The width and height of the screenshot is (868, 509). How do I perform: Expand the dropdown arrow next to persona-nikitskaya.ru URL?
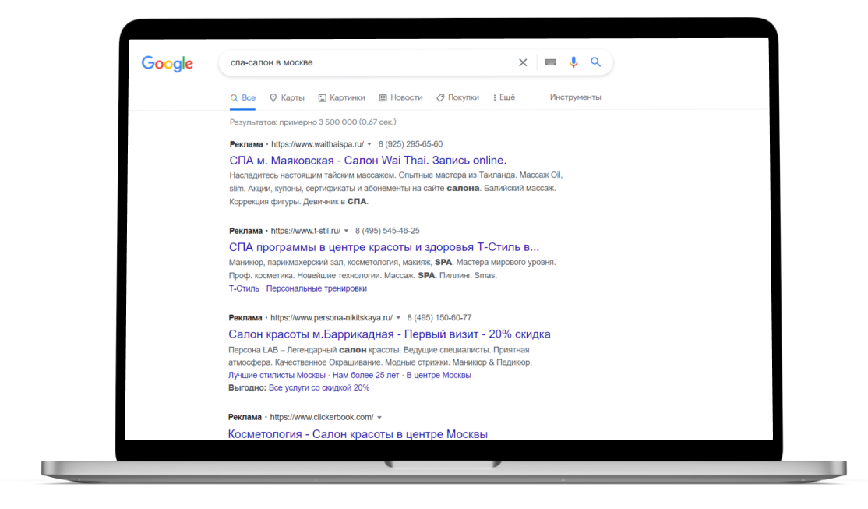point(398,318)
